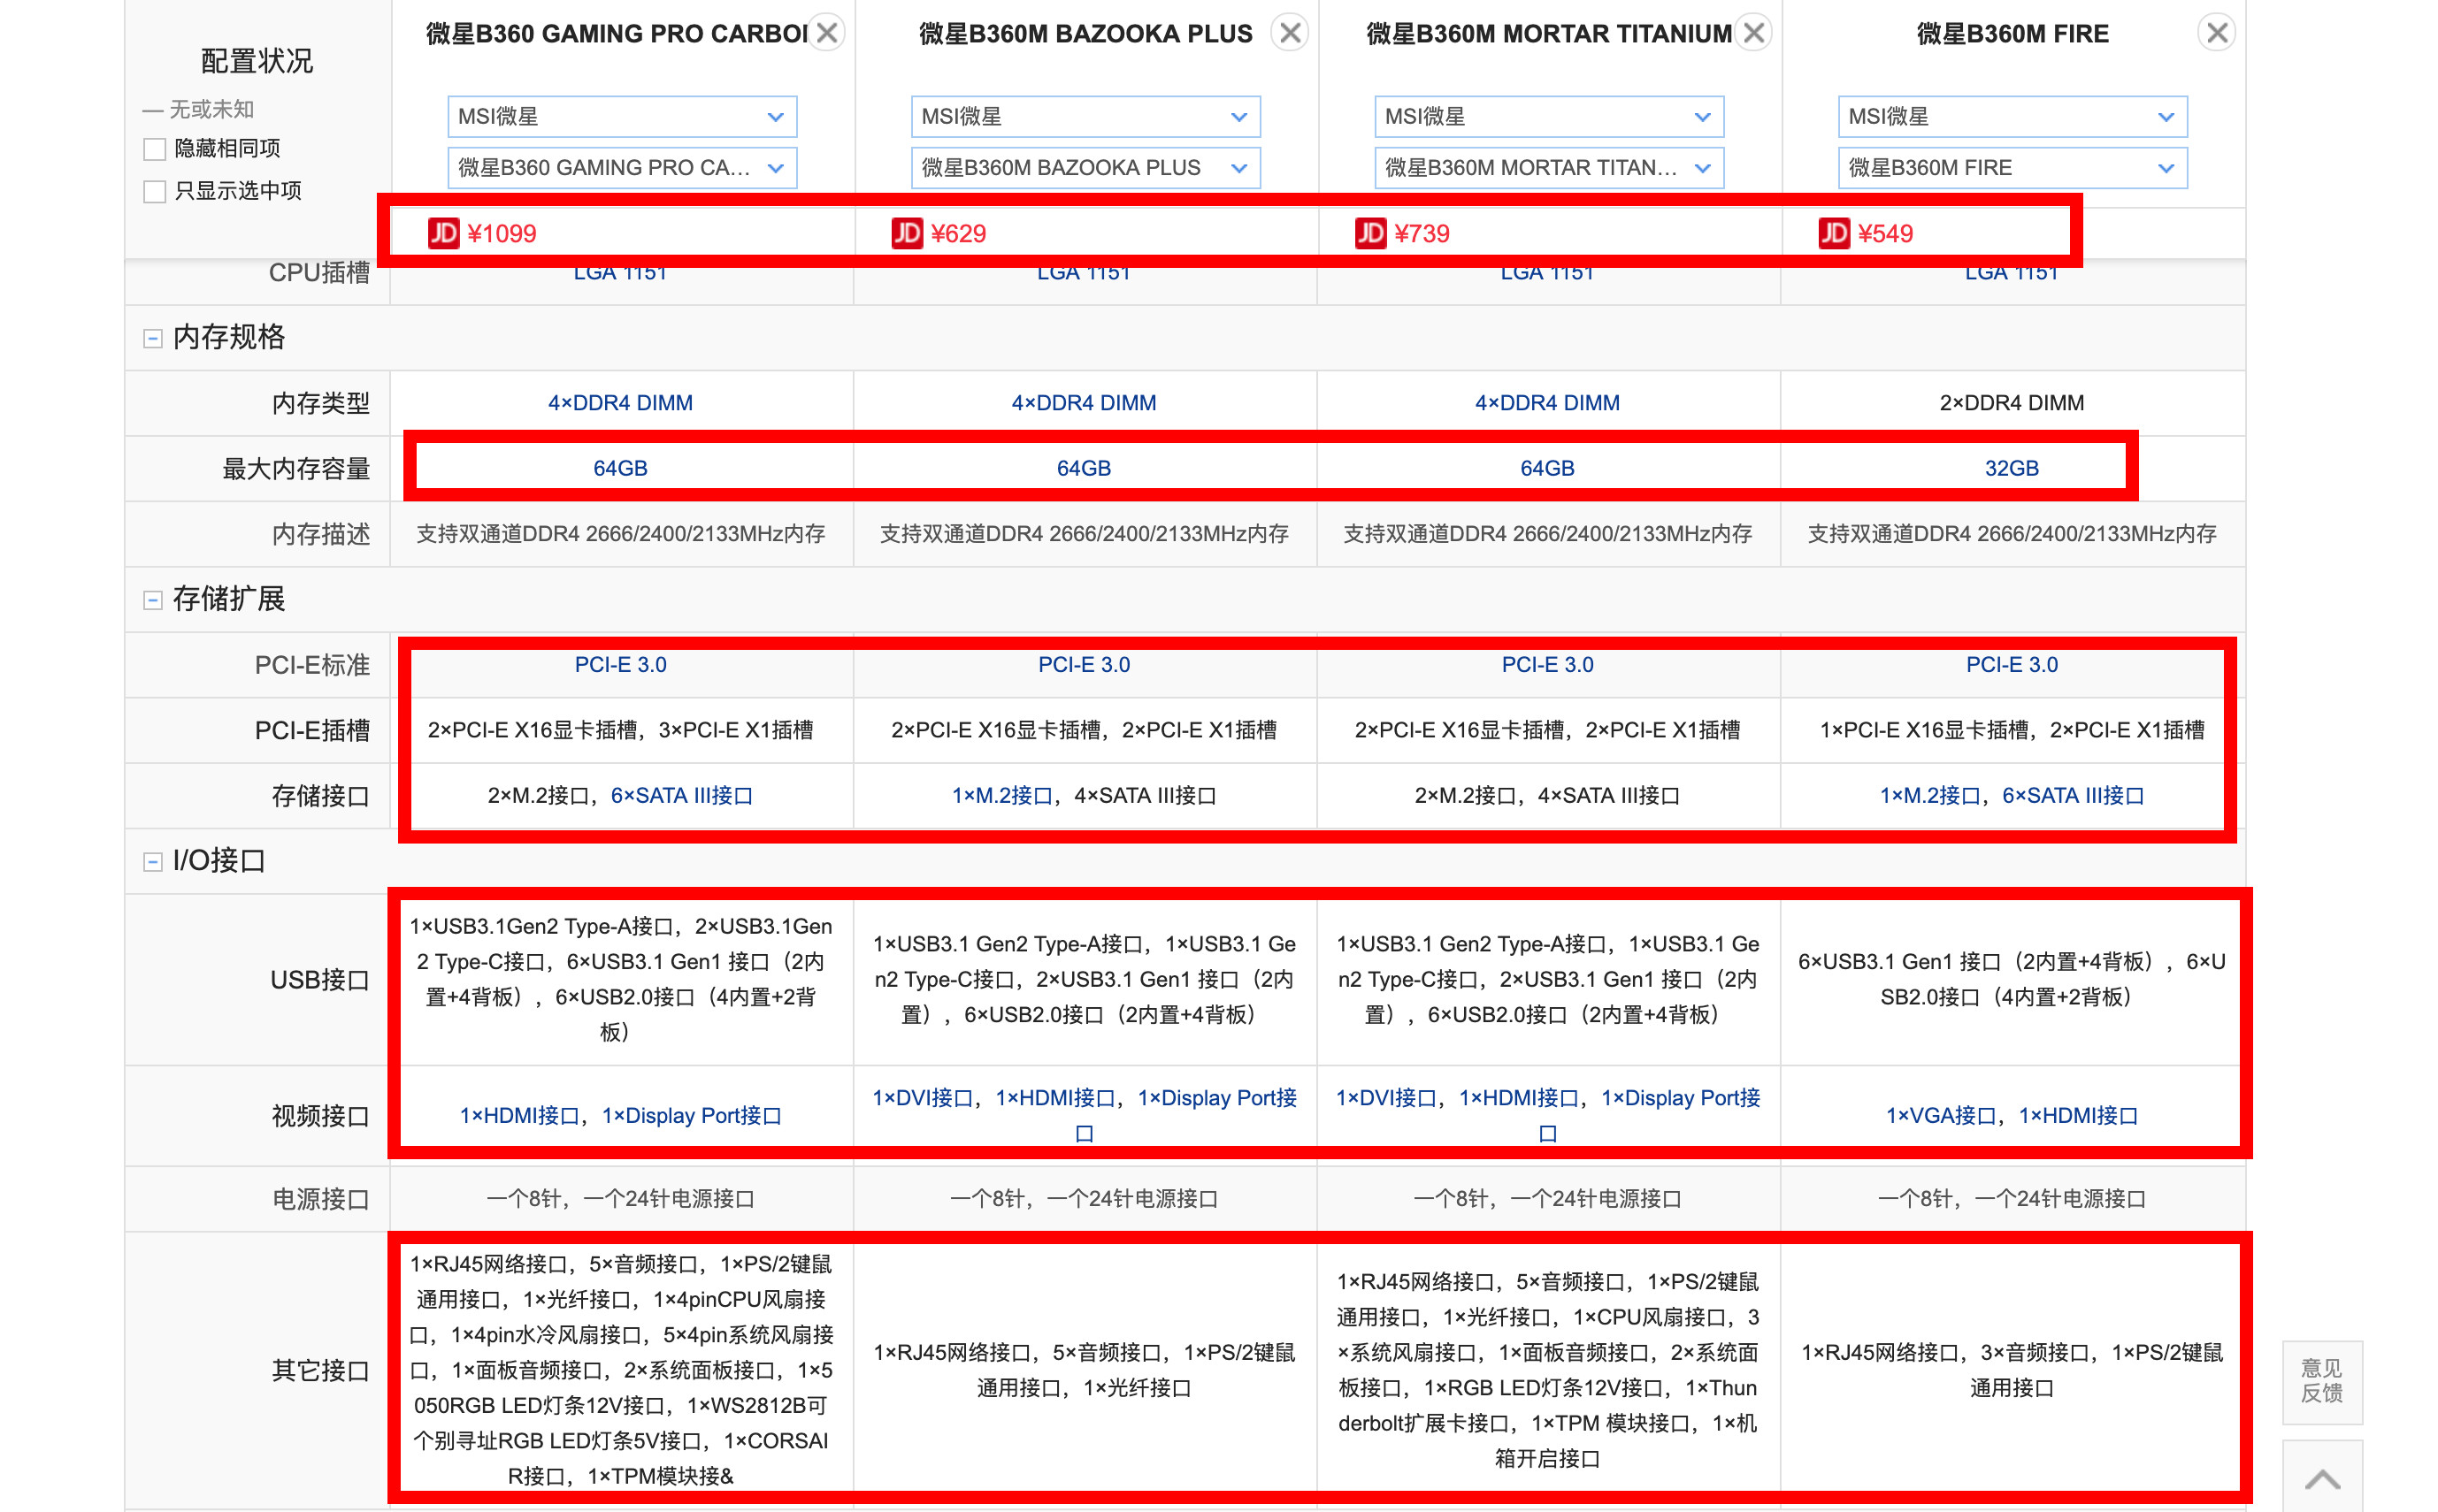Open the 6×SATA III接口 link for GAMING PRO CARBON

683,795
